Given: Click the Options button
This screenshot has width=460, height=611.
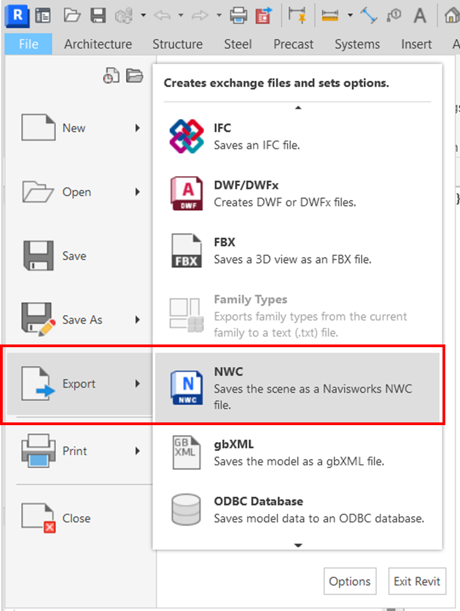Looking at the screenshot, I should pyautogui.click(x=350, y=581).
